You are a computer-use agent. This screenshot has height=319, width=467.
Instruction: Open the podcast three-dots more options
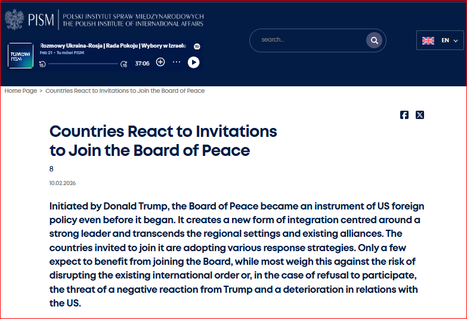[x=177, y=62]
